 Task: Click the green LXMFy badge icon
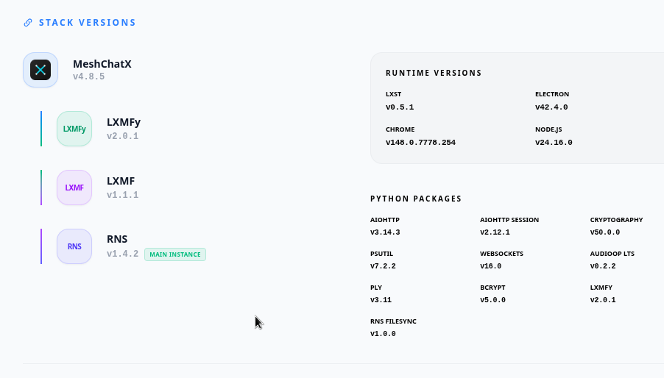point(74,129)
